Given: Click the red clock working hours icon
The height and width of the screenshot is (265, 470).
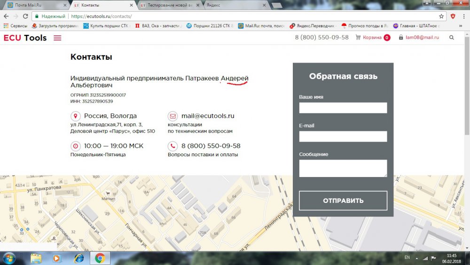Looking at the screenshot, I should (x=76, y=146).
